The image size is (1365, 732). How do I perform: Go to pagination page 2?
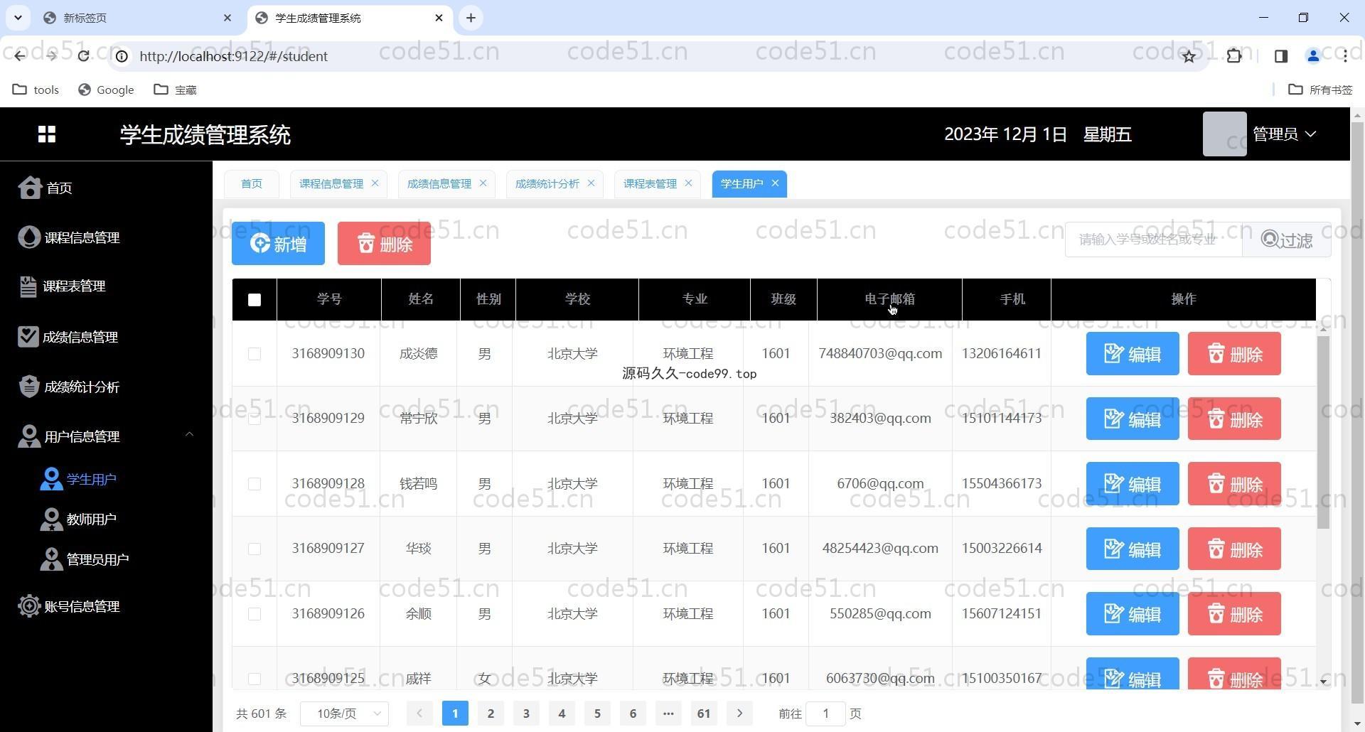point(491,714)
